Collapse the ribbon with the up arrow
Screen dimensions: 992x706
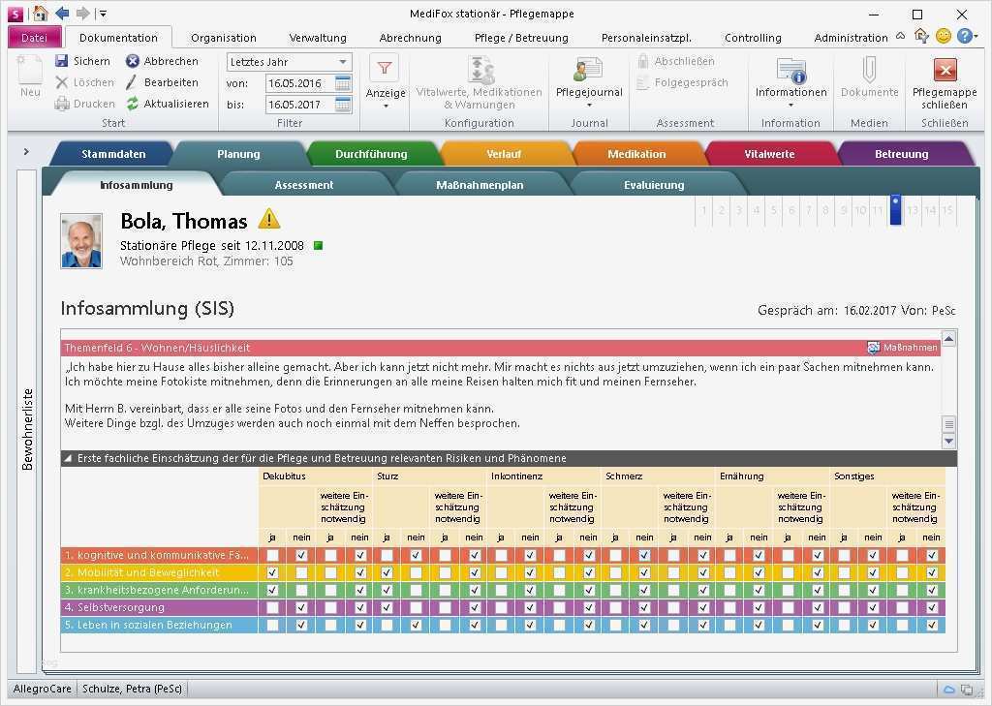[900, 36]
